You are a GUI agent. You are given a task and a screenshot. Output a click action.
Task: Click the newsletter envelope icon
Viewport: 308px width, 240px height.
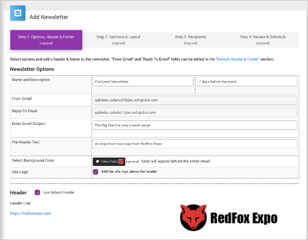(18, 13)
